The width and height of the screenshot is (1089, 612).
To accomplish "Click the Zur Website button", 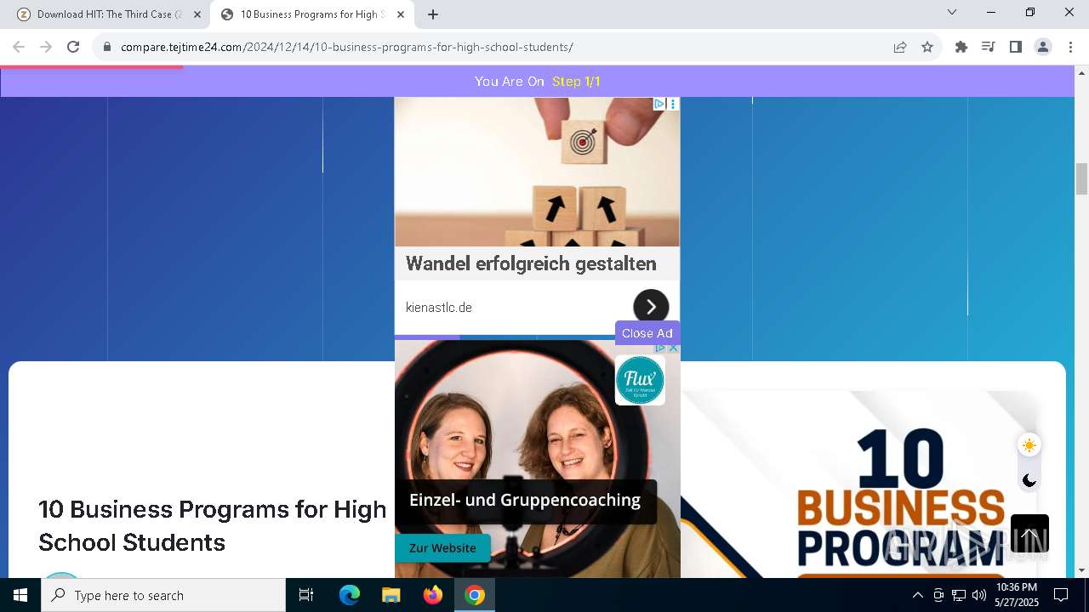I will (442, 548).
